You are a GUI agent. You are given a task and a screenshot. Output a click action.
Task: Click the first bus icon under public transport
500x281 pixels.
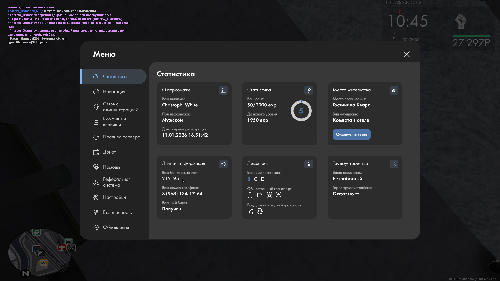pos(250,195)
